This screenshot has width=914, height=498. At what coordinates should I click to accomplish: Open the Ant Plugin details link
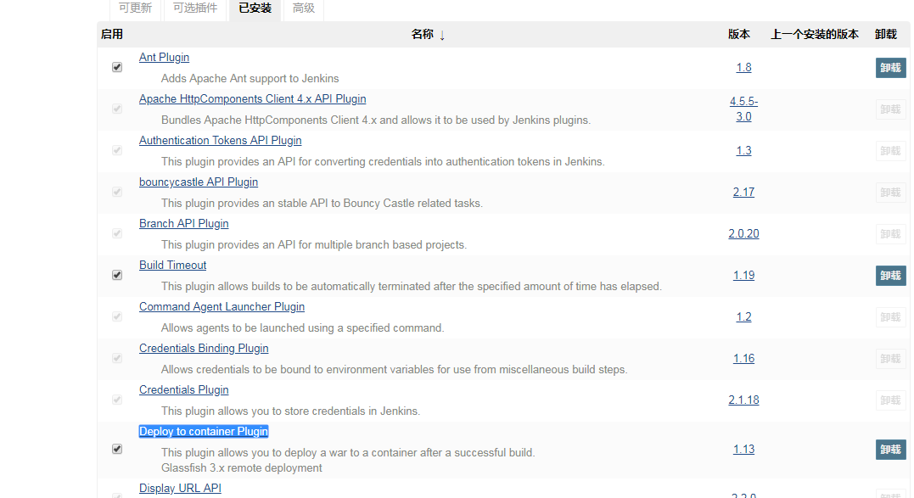point(164,57)
